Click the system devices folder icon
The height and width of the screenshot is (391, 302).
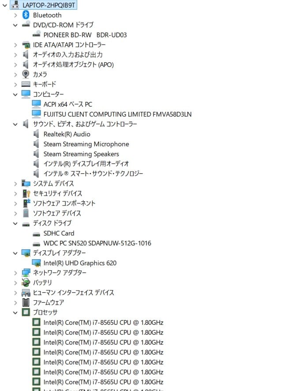[x=26, y=183]
